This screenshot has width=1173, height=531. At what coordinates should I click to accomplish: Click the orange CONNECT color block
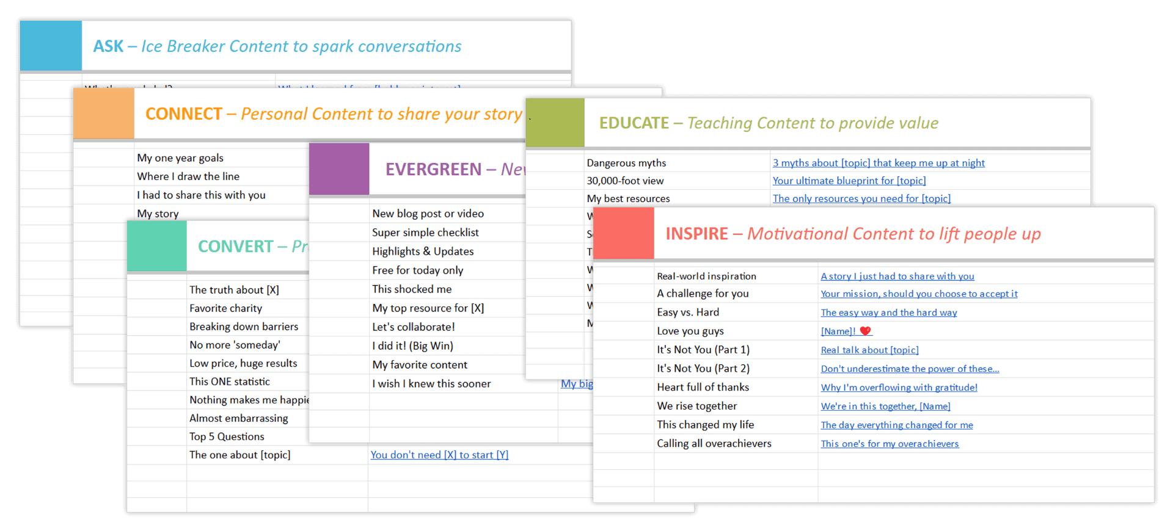tap(103, 114)
